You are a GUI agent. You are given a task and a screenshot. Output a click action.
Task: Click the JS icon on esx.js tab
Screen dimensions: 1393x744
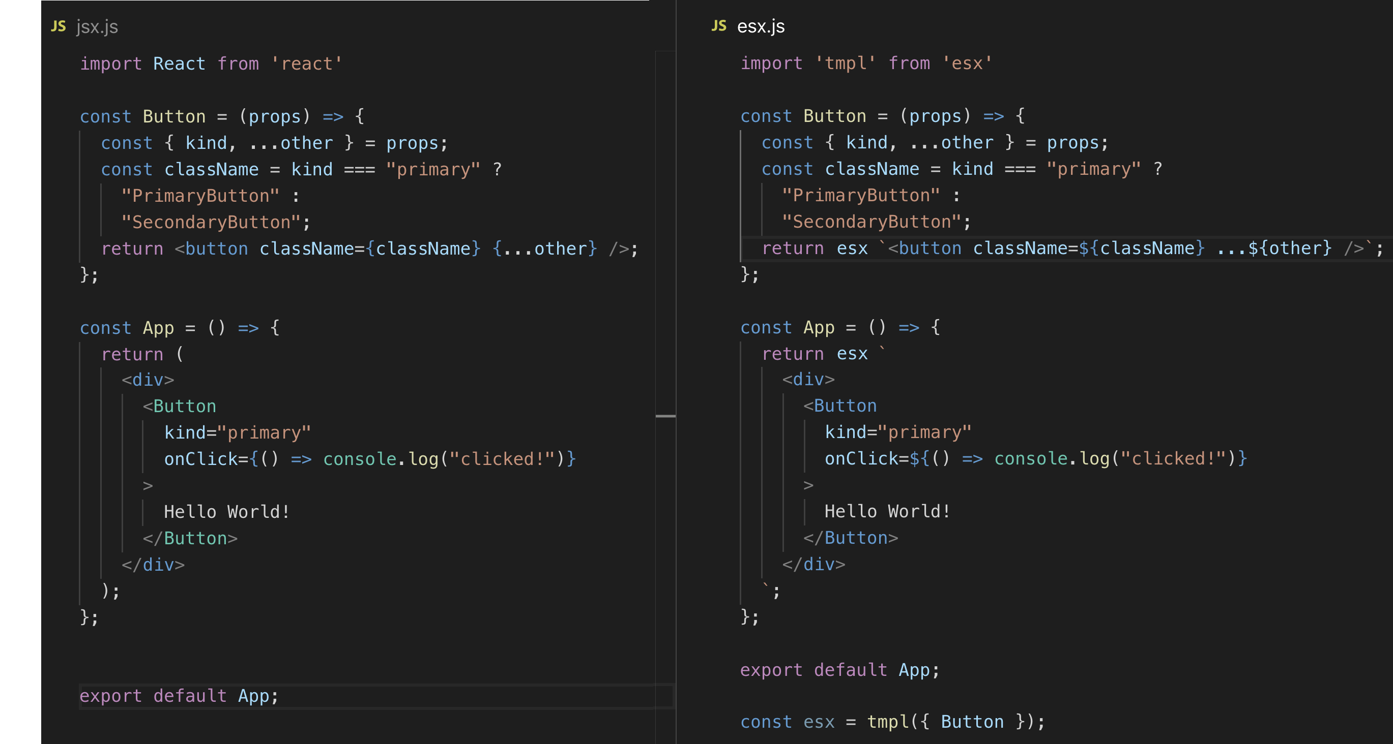[x=719, y=25]
